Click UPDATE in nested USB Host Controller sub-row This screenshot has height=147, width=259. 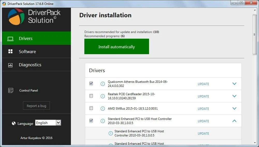click(203, 133)
